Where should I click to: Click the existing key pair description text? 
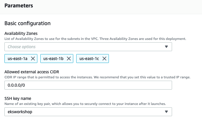point(85,103)
